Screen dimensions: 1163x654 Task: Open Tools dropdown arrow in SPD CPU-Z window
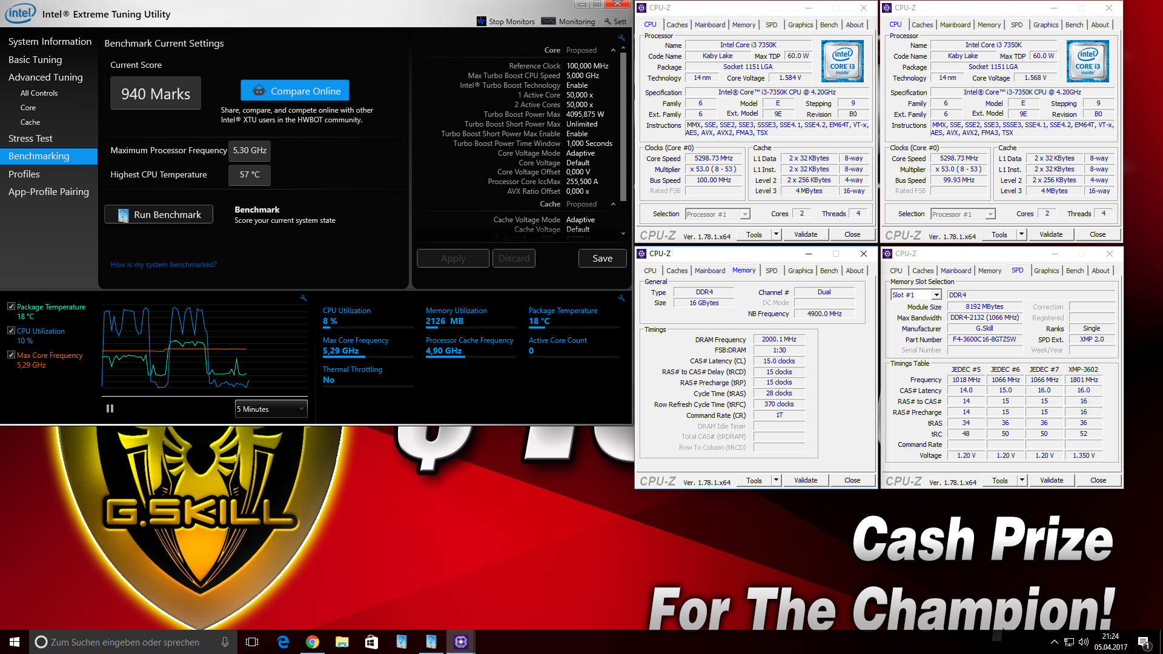click(x=1021, y=480)
